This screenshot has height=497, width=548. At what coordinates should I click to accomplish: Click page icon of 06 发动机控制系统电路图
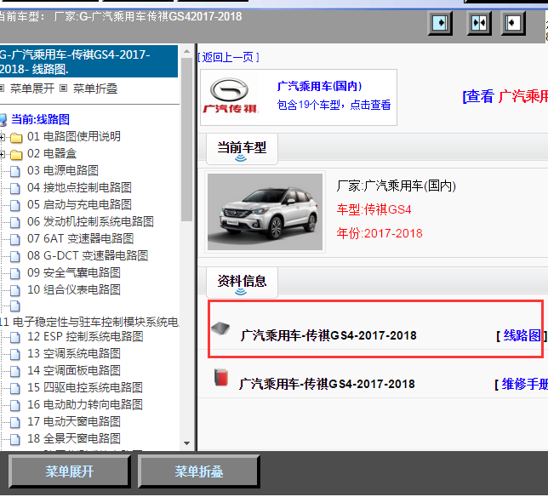[x=14, y=222]
